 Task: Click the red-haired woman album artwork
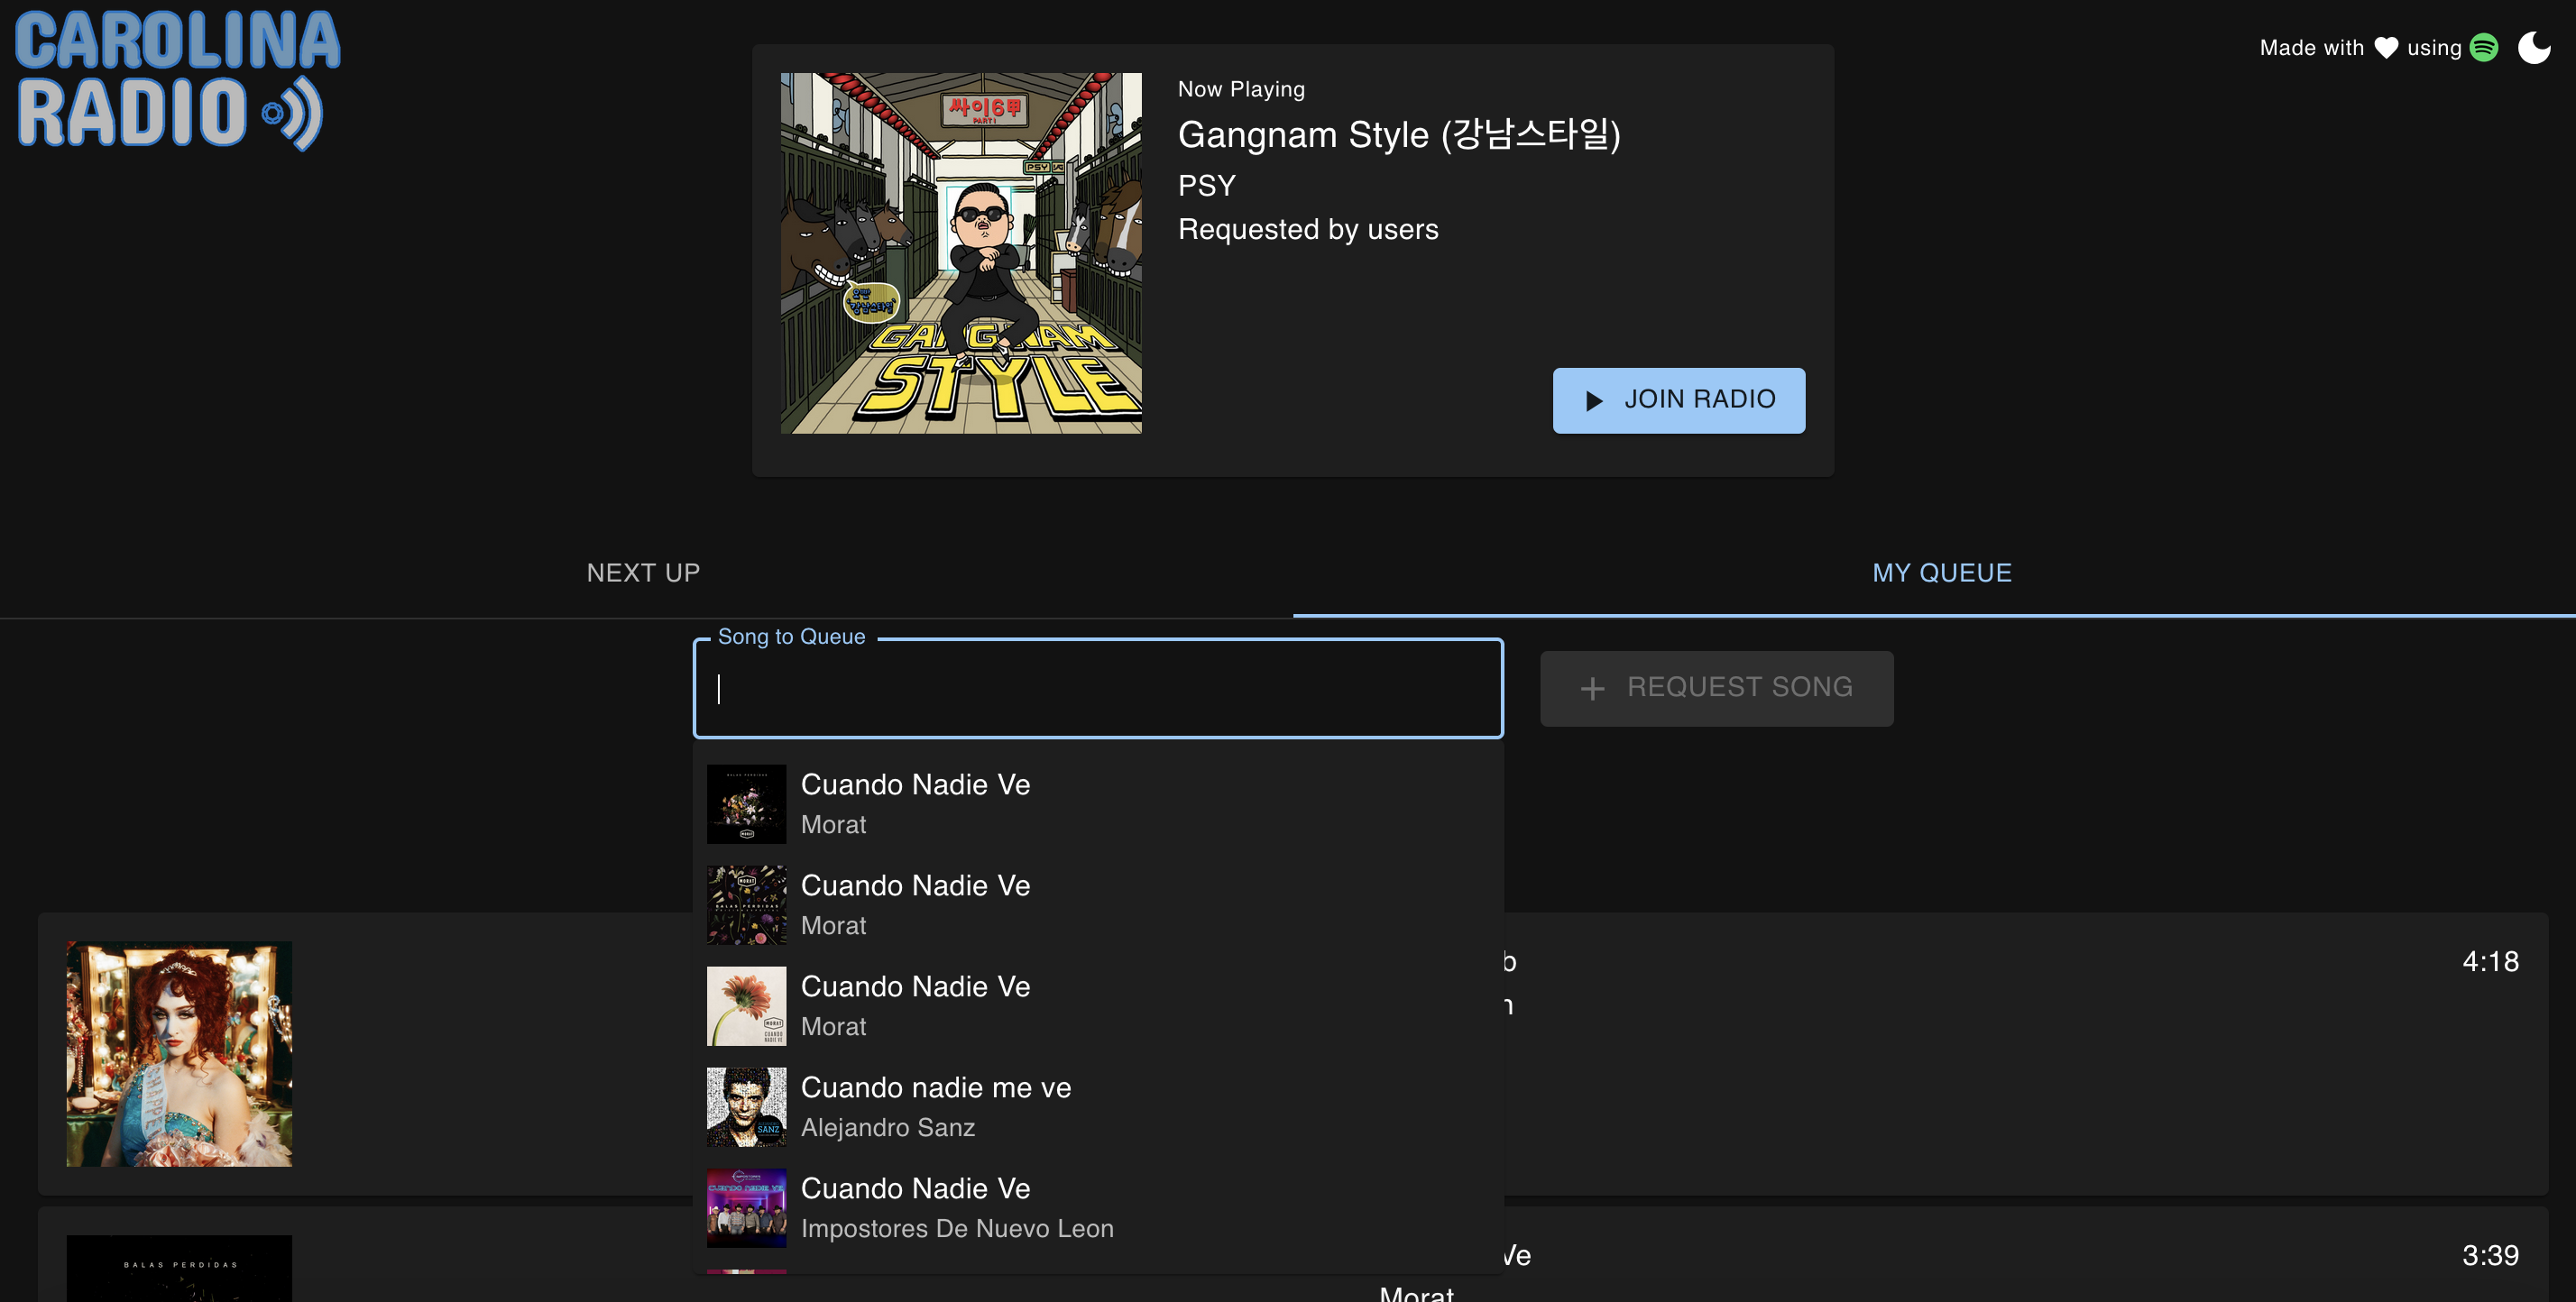click(x=179, y=1053)
